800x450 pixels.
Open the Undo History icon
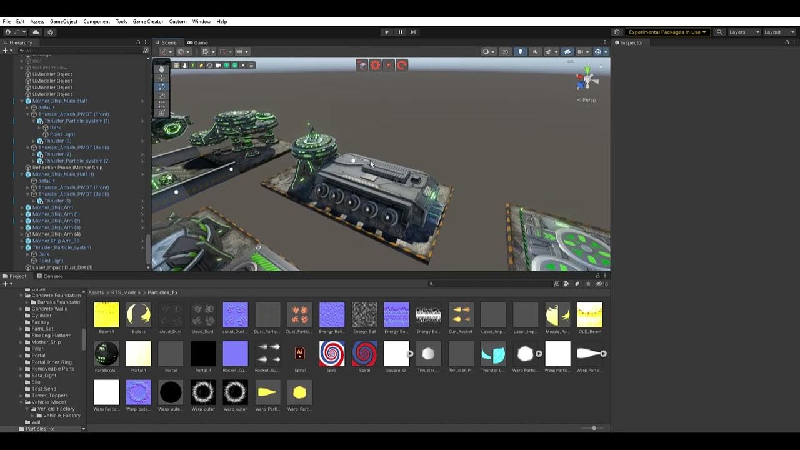pyautogui.click(x=617, y=32)
